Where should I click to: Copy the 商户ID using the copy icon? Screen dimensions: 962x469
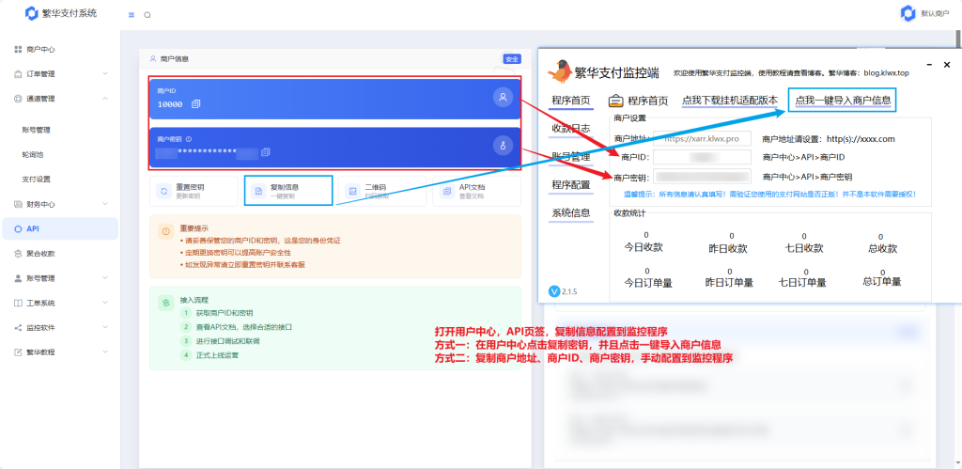coord(195,104)
